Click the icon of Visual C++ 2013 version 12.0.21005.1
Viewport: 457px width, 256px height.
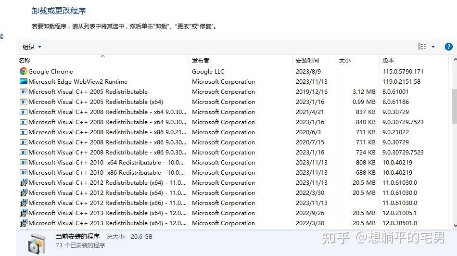click(x=23, y=213)
